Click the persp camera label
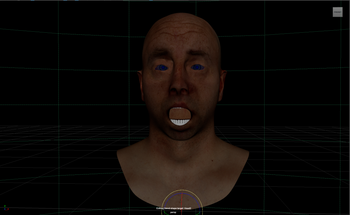The height and width of the screenshot is (215, 350). pyautogui.click(x=173, y=212)
